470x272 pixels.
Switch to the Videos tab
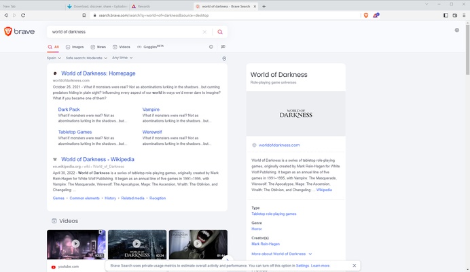coord(122,47)
